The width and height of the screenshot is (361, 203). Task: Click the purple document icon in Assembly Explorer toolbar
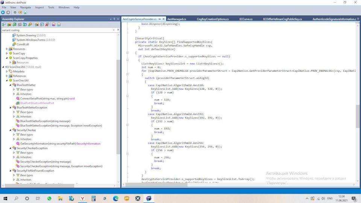click(54, 24)
